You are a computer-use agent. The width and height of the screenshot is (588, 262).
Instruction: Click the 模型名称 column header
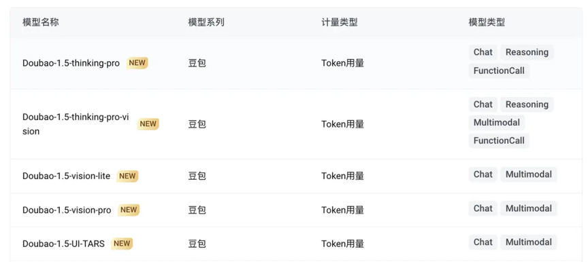coord(41,22)
